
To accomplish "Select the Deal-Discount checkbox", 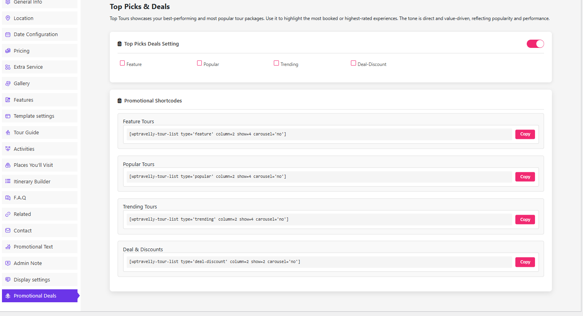I will coord(353,63).
